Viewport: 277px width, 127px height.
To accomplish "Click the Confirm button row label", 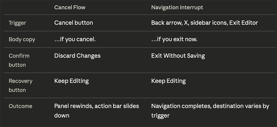I will (19, 60).
